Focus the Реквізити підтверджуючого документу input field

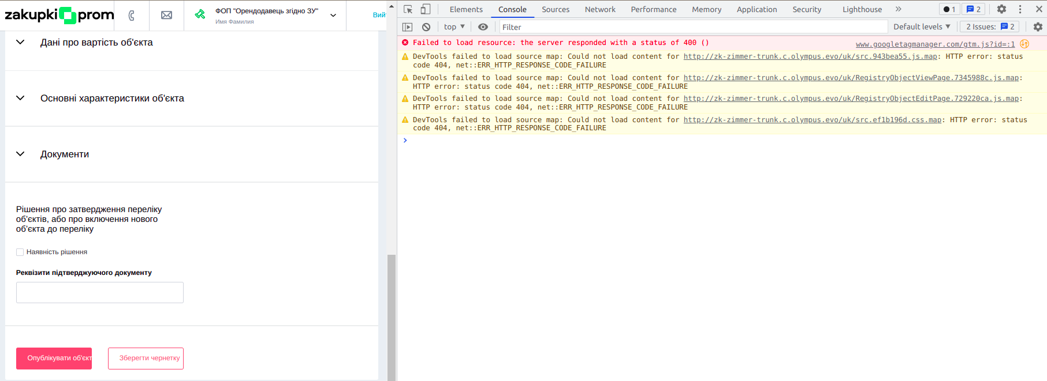point(100,293)
